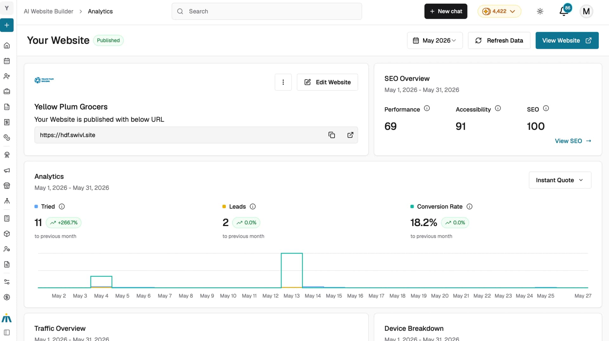Click the megaphone marketing icon in sidebar
The height and width of the screenshot is (341, 609).
click(7, 170)
